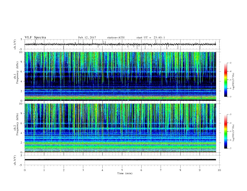
Task: Click the "7" tick label on the time axis
Action: click(x=161, y=170)
